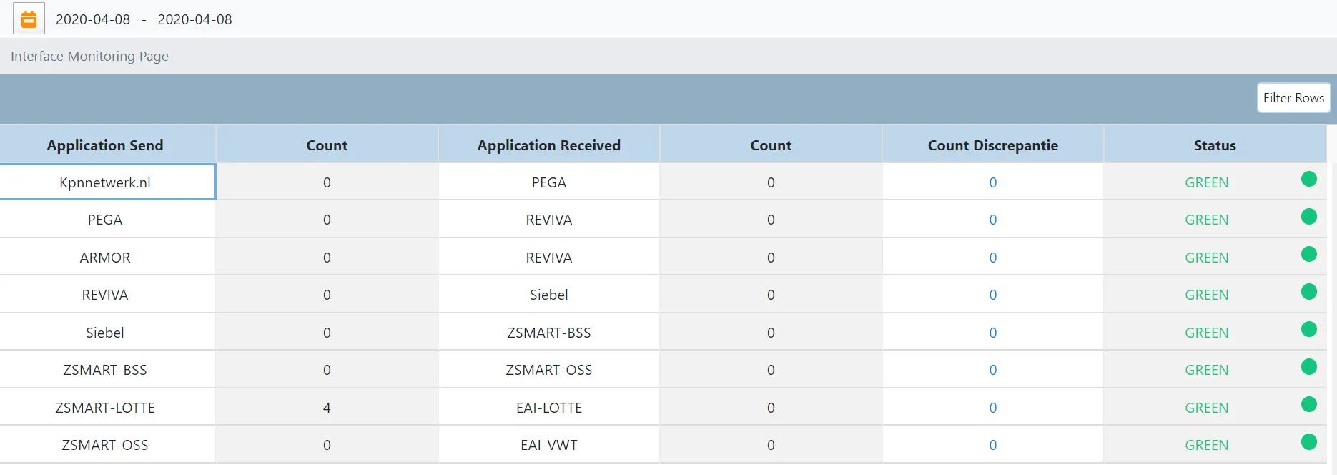The height and width of the screenshot is (475, 1337).
Task: Select REVIVA in Application Send column
Action: 107,295
